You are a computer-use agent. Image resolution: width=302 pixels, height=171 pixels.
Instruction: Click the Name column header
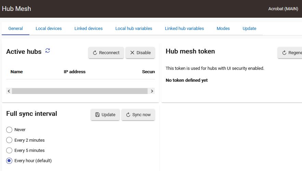pyautogui.click(x=17, y=72)
